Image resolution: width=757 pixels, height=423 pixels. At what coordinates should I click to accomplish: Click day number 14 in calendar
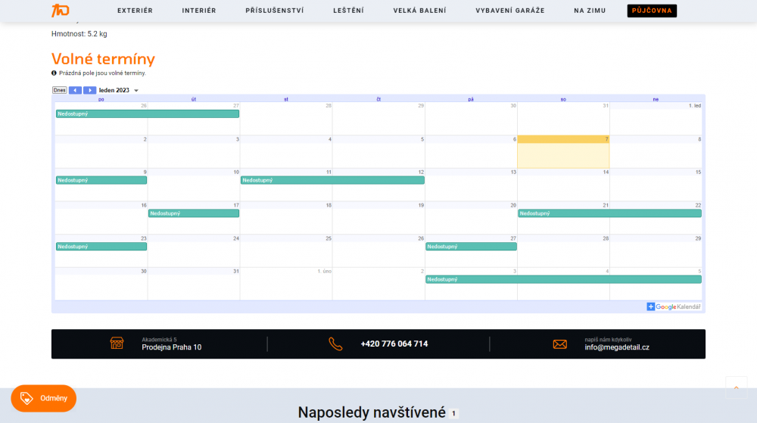[606, 173]
